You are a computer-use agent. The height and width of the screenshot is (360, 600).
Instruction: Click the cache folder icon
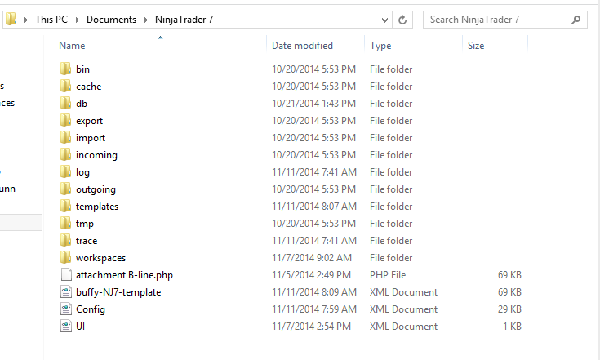[66, 86]
